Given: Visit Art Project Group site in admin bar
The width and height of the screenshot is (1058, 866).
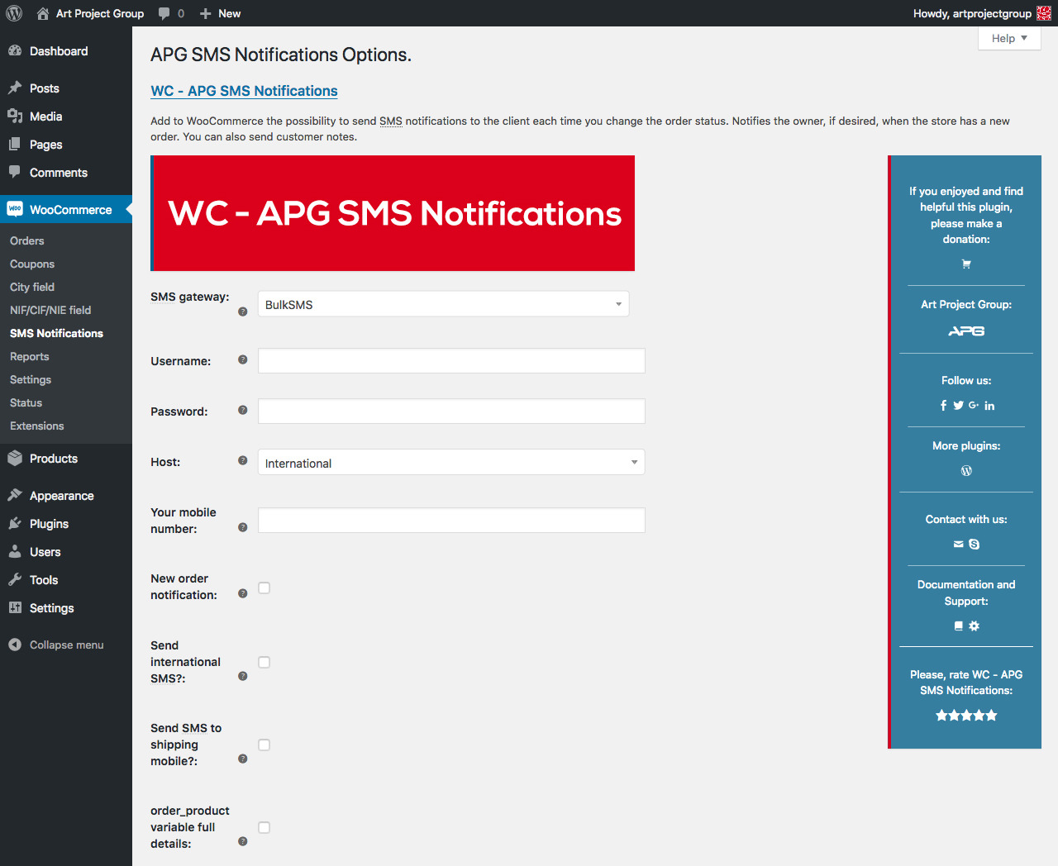Looking at the screenshot, I should (90, 13).
